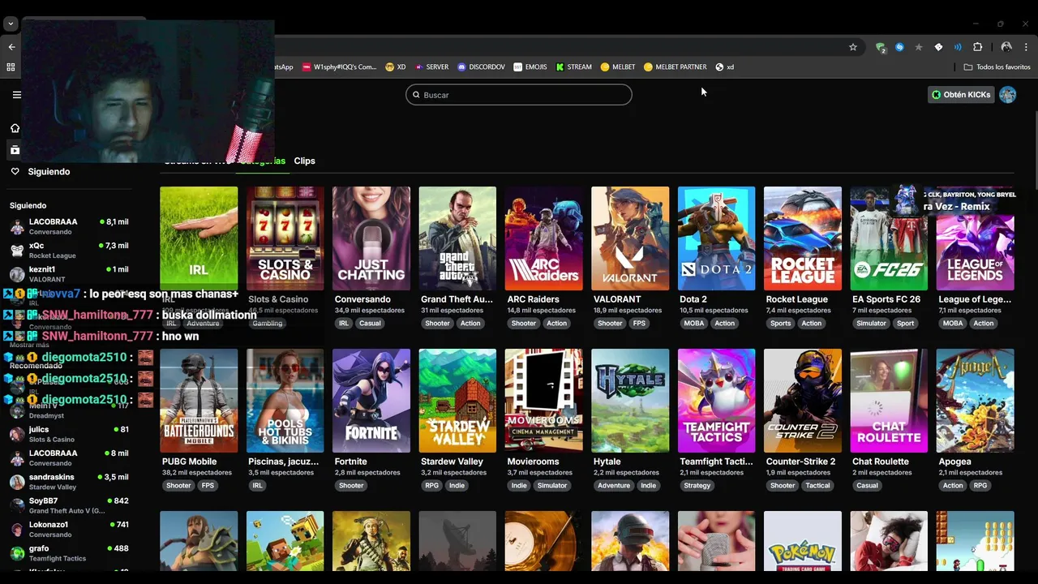The height and width of the screenshot is (584, 1038).
Task: Click the Stardew Valley category title
Action: coord(452,462)
